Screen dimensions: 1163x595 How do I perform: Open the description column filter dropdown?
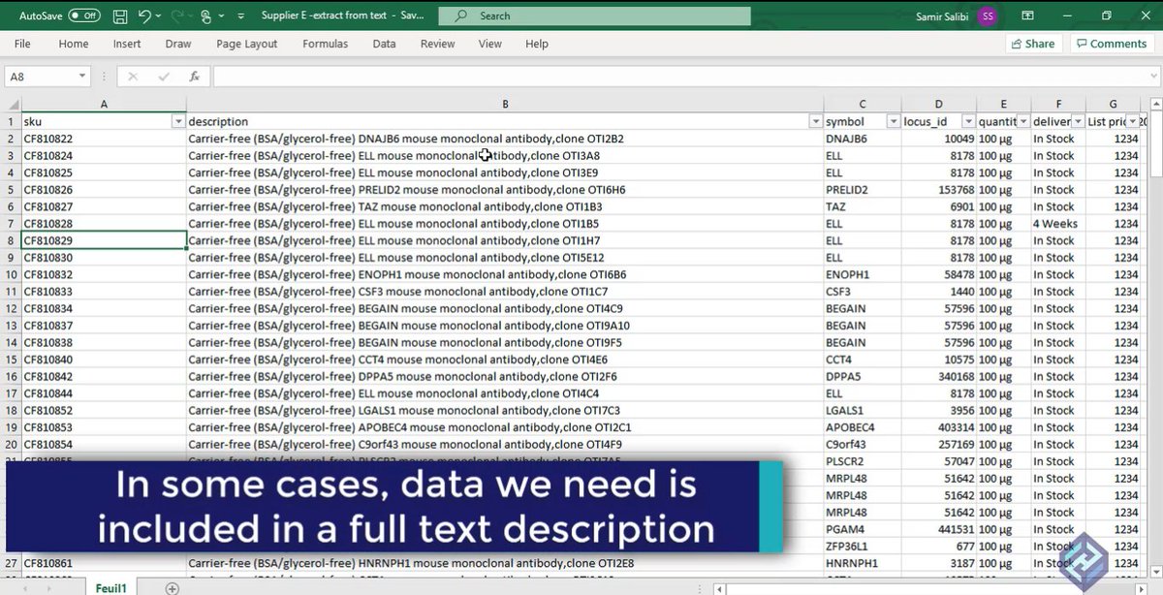[814, 122]
